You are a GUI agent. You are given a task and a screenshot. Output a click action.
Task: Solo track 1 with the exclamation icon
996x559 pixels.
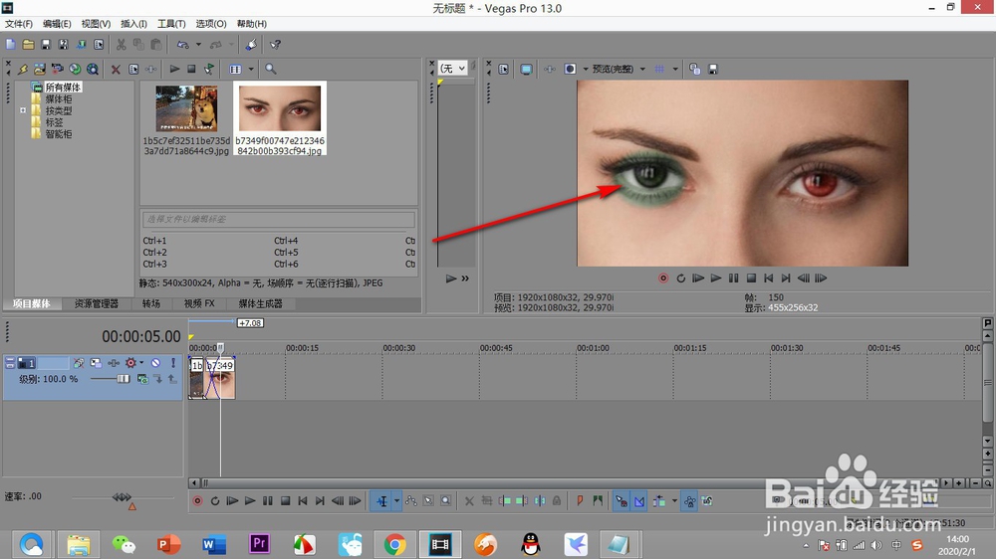(172, 363)
